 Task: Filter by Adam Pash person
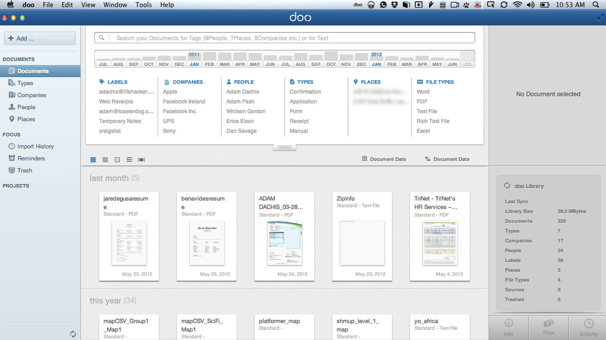click(x=241, y=102)
